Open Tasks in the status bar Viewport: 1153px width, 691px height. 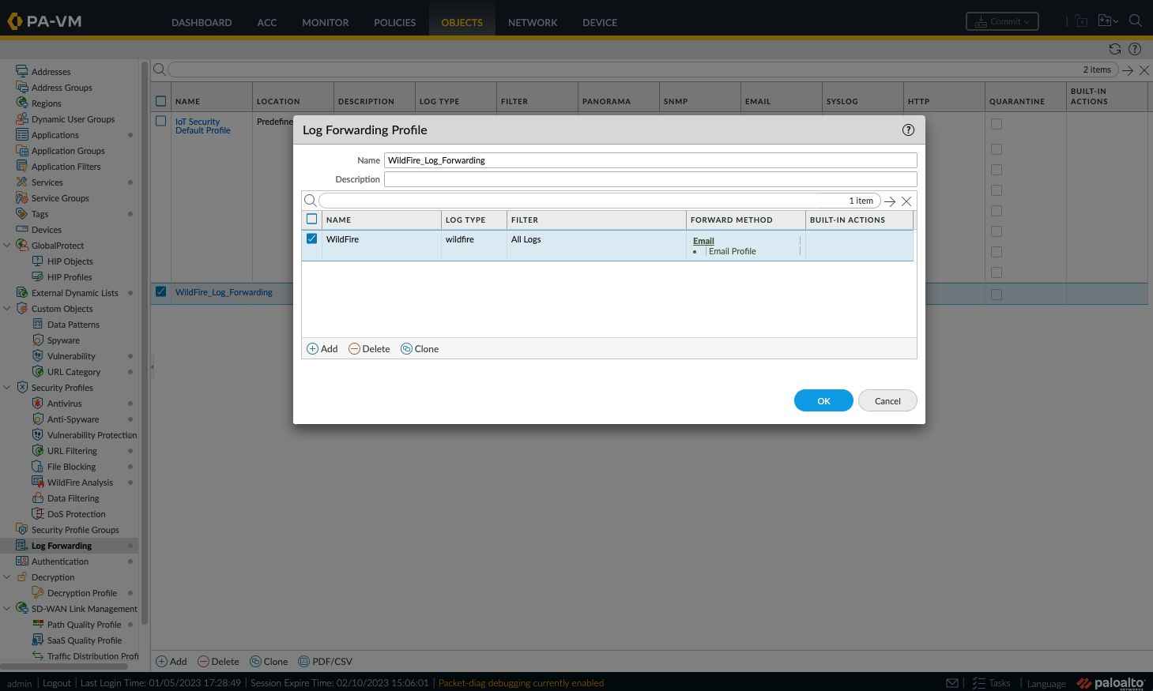coord(991,683)
